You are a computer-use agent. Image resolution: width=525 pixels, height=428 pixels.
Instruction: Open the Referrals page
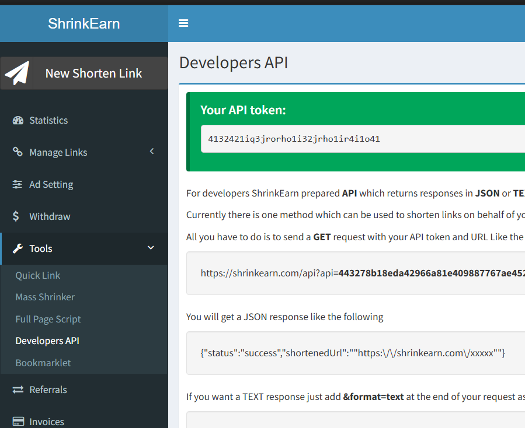pyautogui.click(x=84, y=390)
